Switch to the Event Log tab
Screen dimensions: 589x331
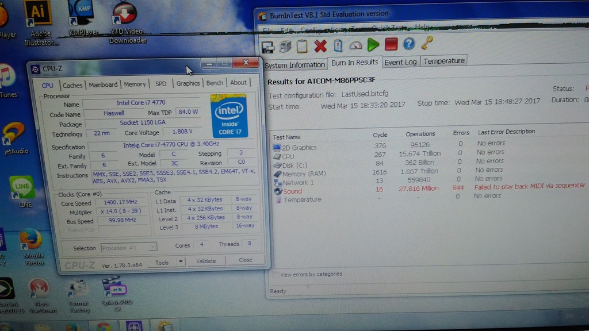coord(401,61)
